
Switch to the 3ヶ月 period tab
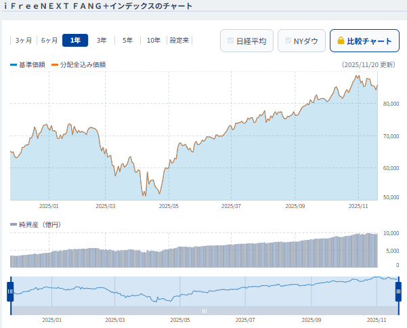(23, 41)
